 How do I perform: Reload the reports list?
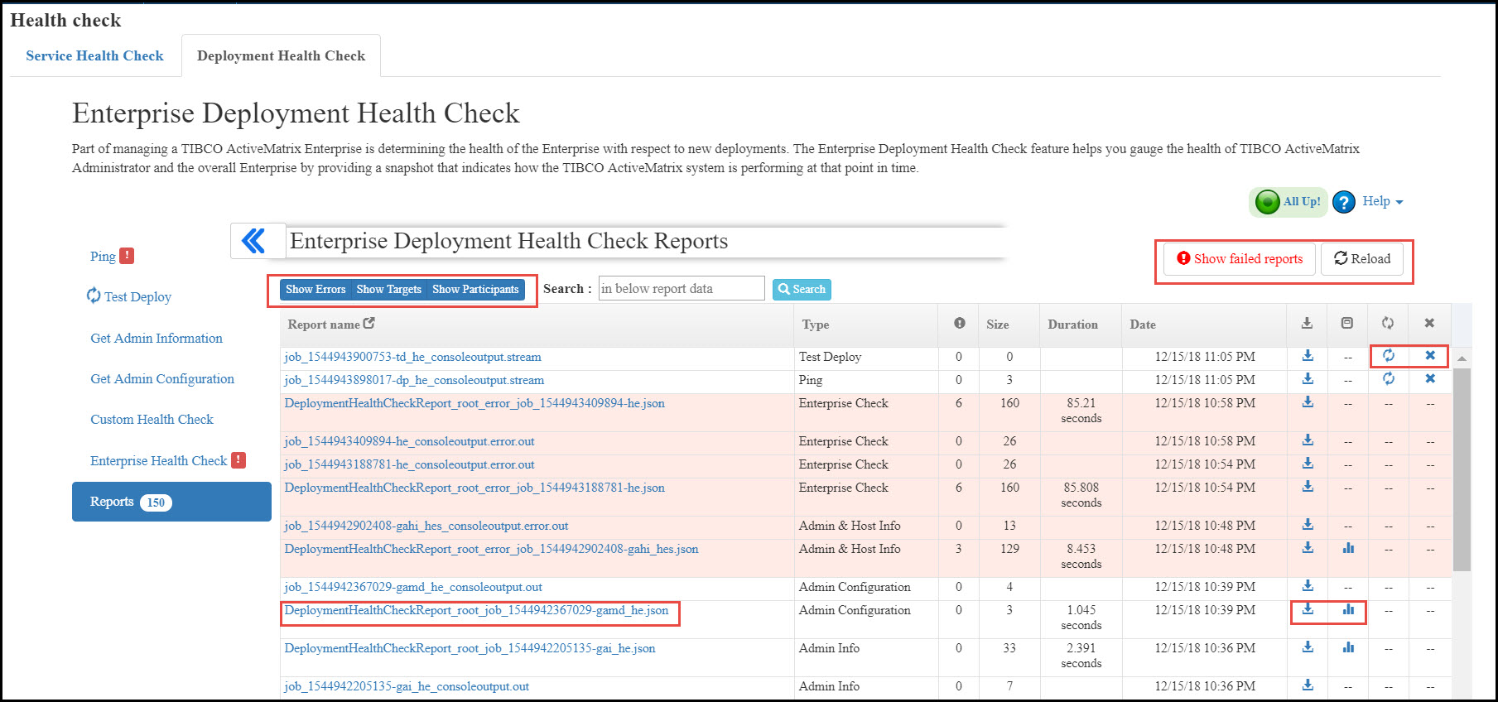[1362, 259]
